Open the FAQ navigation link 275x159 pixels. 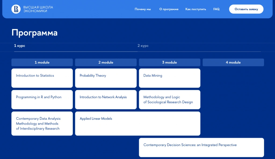[216, 9]
